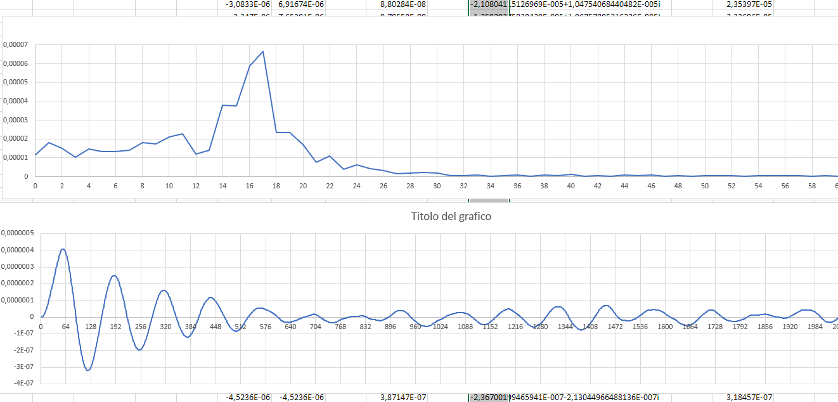The width and height of the screenshot is (838, 402).
Task: Click x-axis label 128 in lower chart
Action: [x=91, y=326]
